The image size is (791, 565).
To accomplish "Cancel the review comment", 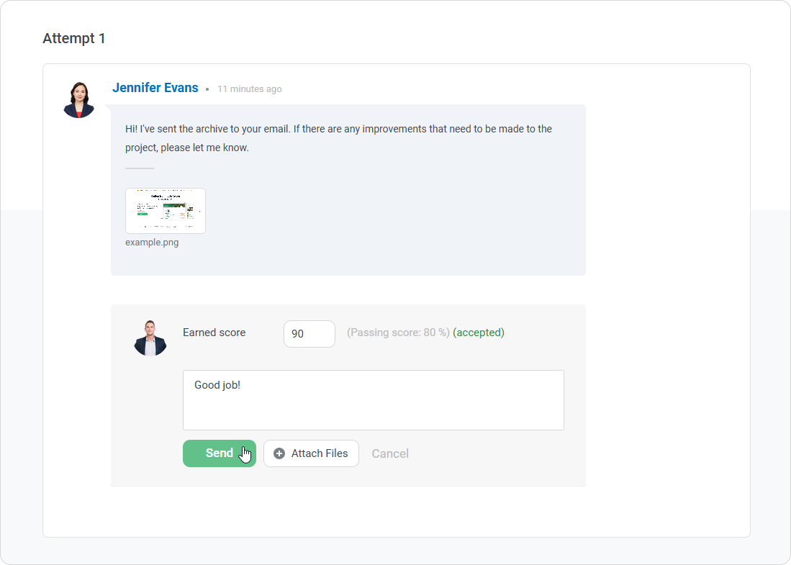I will point(390,453).
